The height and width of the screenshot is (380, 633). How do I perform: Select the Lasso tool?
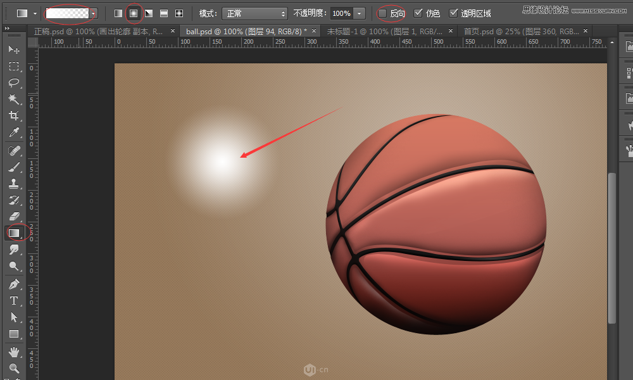[x=14, y=83]
